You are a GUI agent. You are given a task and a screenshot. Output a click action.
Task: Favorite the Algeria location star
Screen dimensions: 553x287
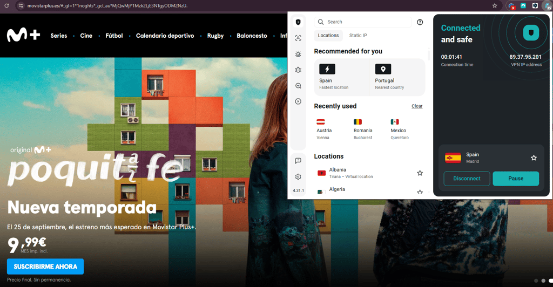click(420, 192)
